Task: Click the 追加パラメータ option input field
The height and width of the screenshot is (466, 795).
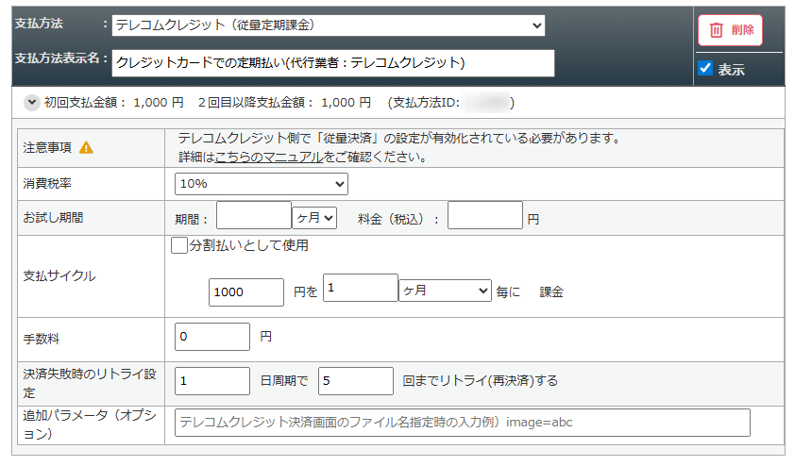Action: [462, 423]
